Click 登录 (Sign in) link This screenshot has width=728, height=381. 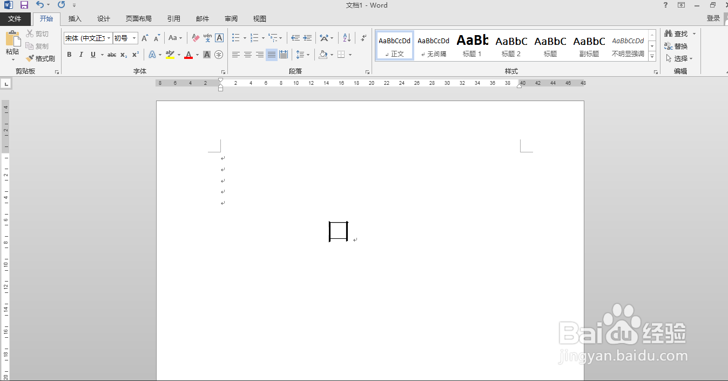point(713,18)
